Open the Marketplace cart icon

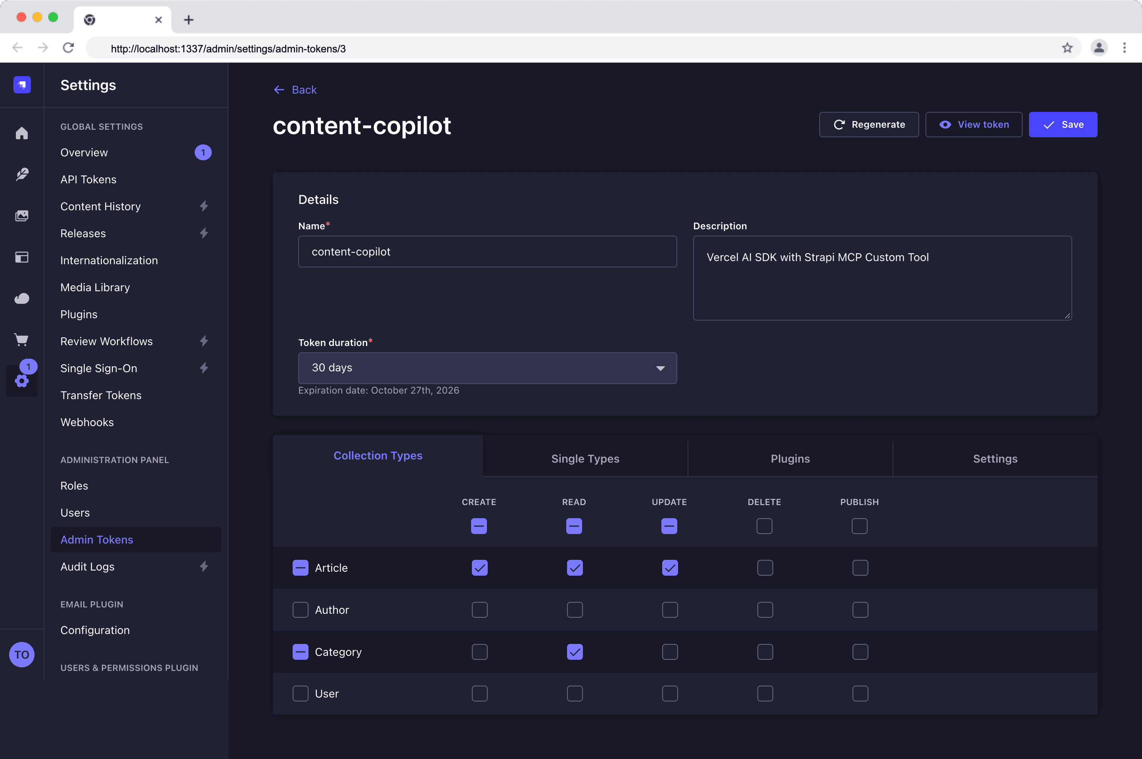pyautogui.click(x=22, y=339)
